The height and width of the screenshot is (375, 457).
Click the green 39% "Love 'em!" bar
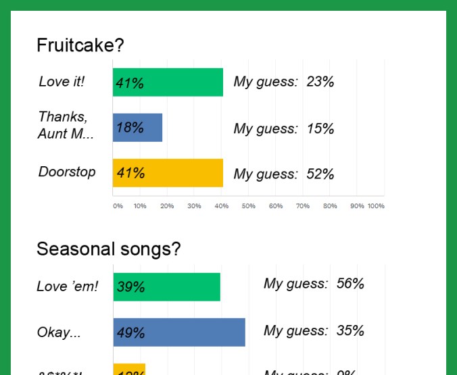tap(166, 286)
